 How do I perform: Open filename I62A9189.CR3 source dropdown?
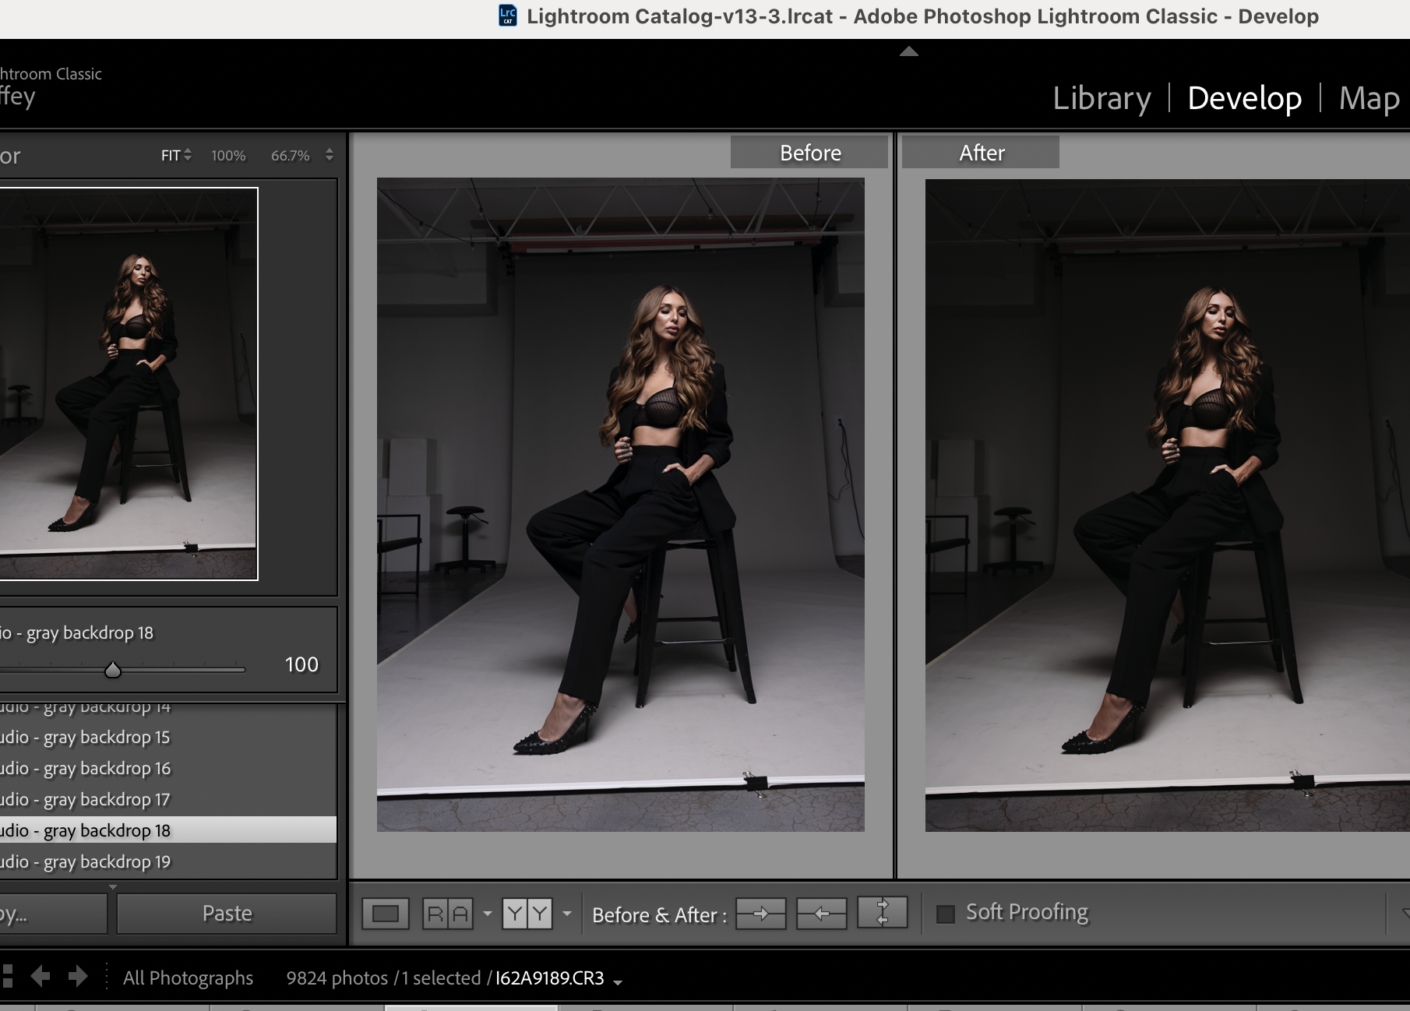point(618,982)
